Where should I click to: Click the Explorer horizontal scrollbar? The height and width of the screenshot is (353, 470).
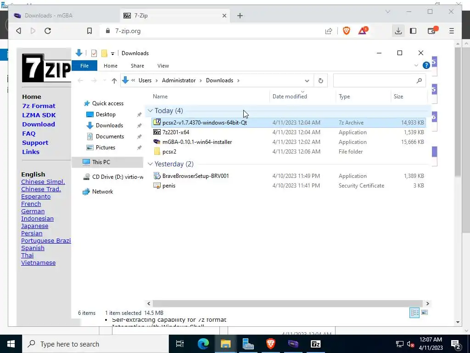point(287,303)
